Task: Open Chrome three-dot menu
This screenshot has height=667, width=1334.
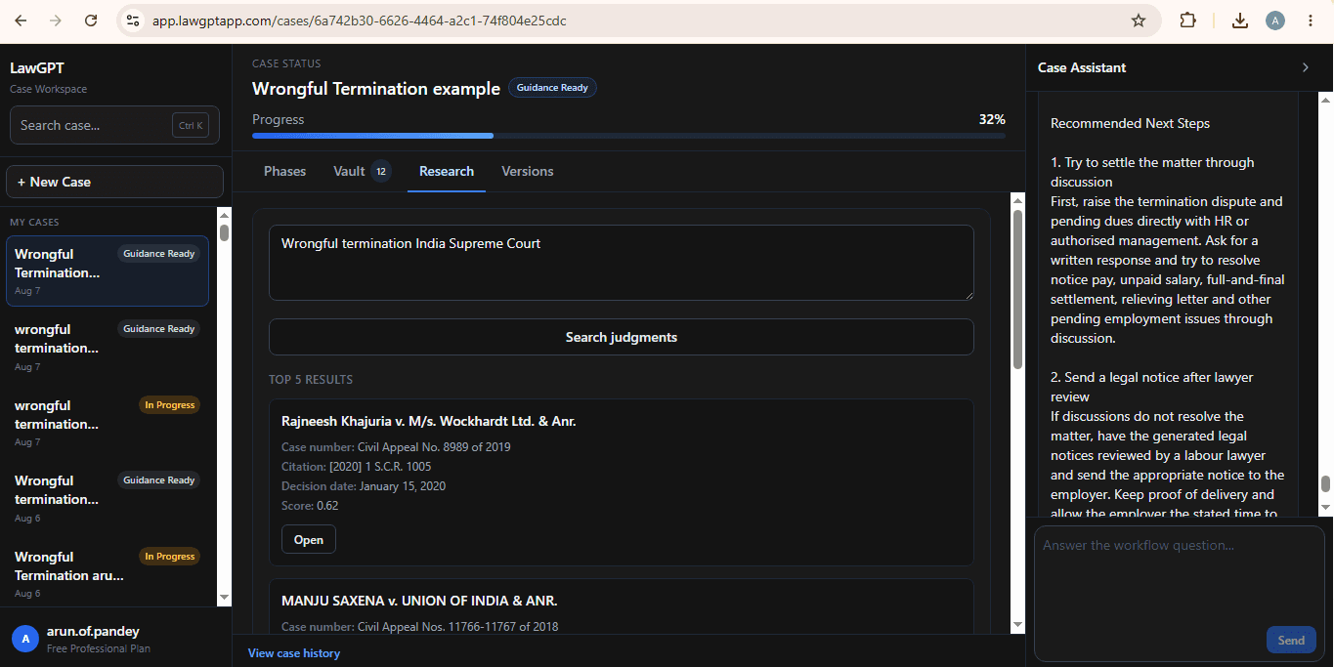Action: [1311, 21]
